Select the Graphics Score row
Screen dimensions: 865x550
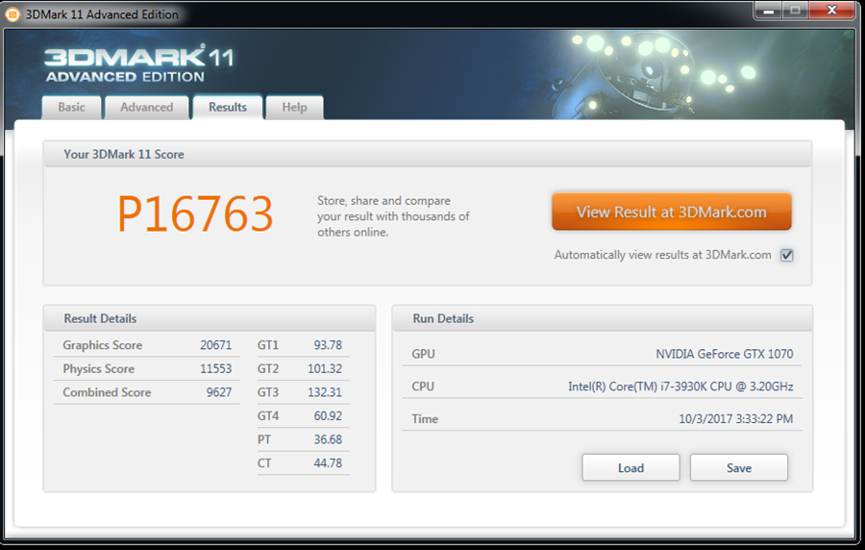tap(144, 345)
